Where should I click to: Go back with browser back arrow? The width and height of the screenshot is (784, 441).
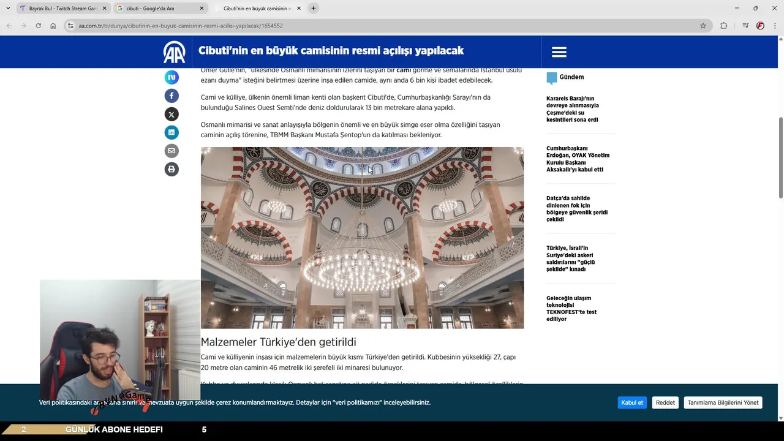coord(9,26)
